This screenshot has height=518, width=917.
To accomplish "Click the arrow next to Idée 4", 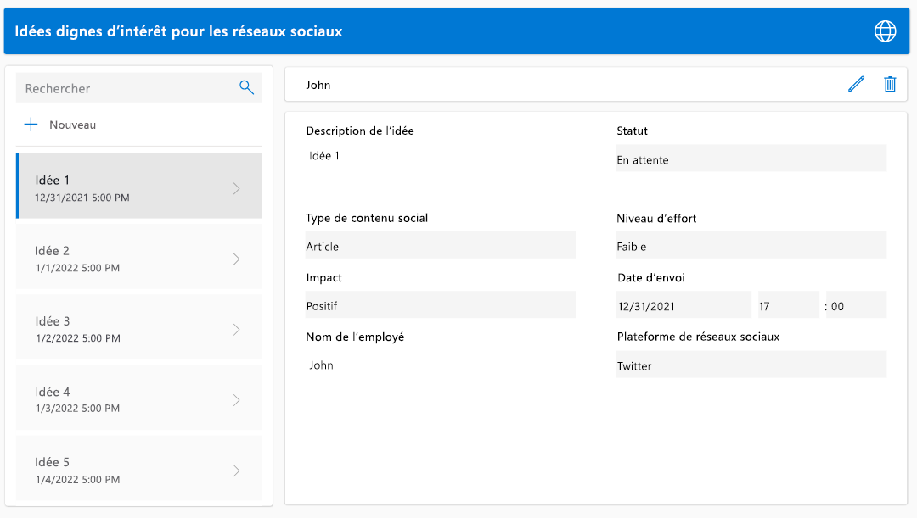I will click(237, 399).
